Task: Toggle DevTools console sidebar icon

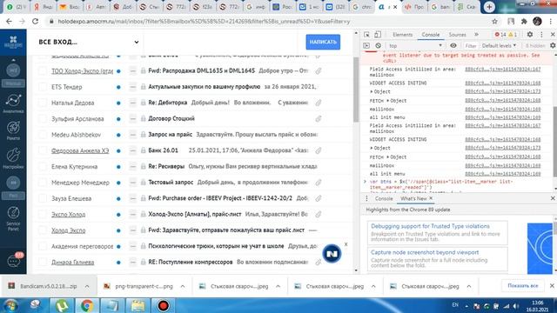Action: pos(366,45)
